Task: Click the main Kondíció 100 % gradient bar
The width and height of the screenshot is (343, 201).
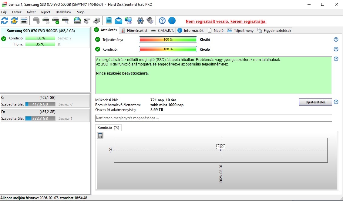Action: coord(168,49)
